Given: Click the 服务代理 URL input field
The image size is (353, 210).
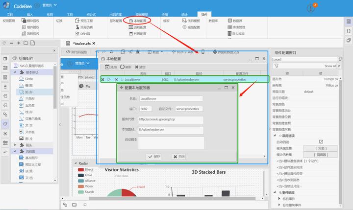Looking at the screenshot, I should pyautogui.click(x=170, y=119).
